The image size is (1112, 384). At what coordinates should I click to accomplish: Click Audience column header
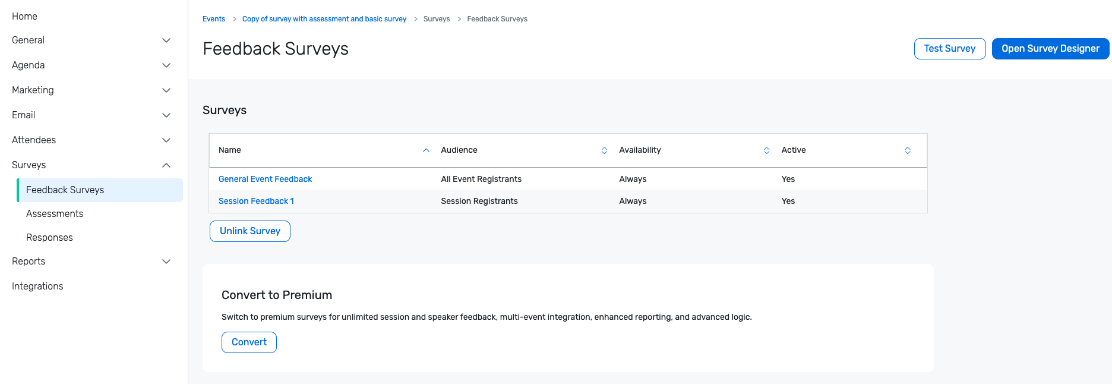[459, 150]
